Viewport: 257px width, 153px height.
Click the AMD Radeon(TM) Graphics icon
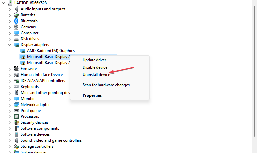pyautogui.click(x=23, y=51)
